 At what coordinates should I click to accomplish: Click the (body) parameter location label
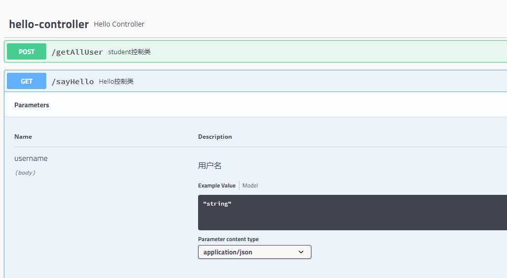click(25, 173)
